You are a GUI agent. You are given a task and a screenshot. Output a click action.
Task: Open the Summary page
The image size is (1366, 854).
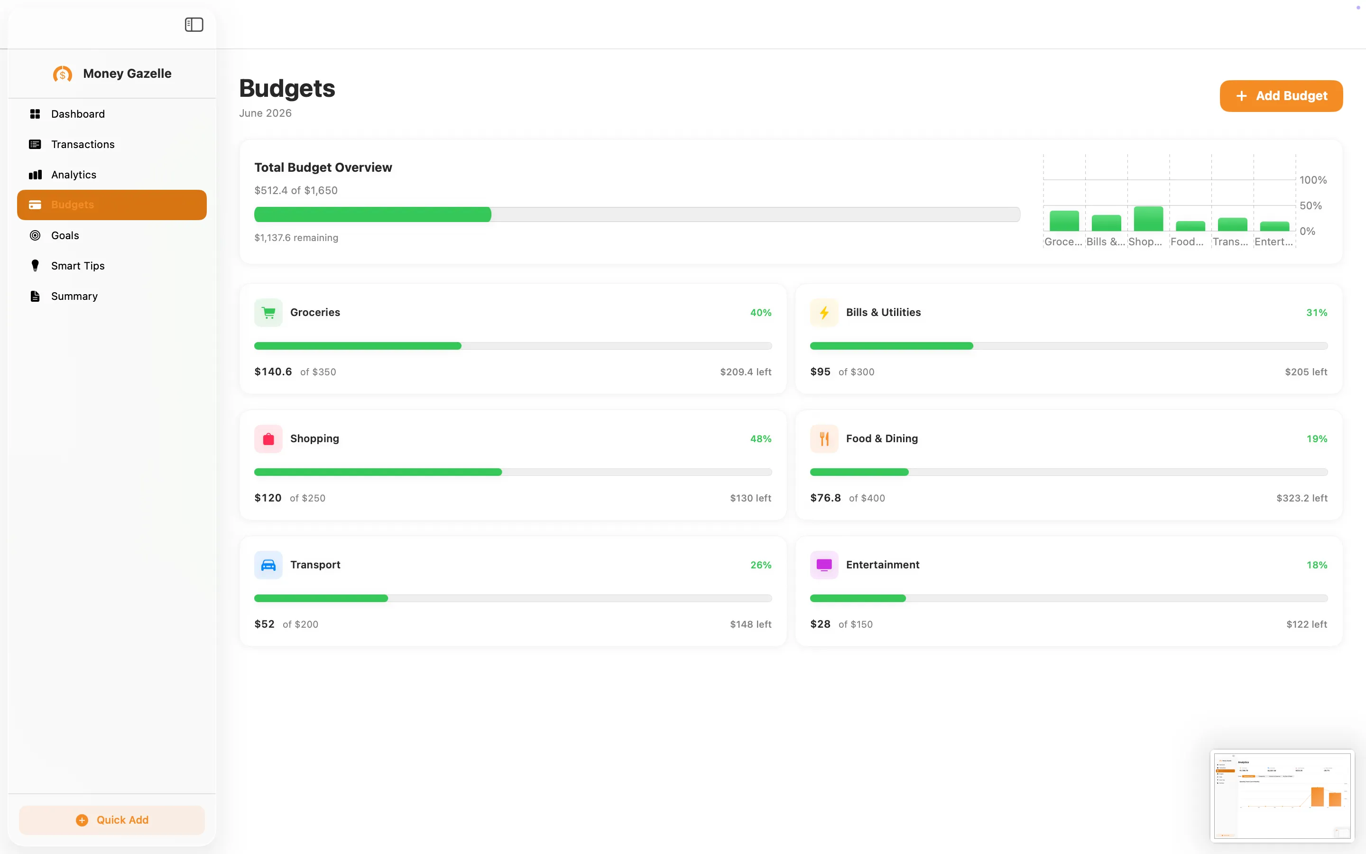(x=112, y=296)
